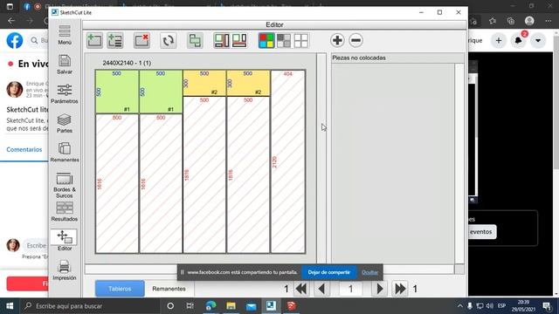Screen dimensions: 559x314
Task: Go to the next board page
Action: [379, 289]
